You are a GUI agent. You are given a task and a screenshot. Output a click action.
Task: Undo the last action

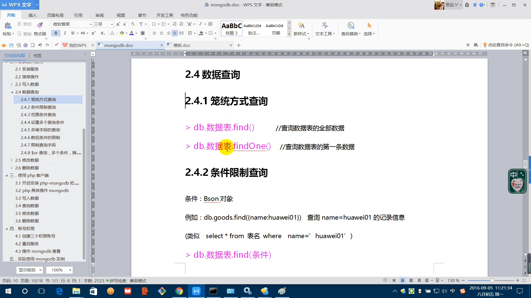point(40,45)
